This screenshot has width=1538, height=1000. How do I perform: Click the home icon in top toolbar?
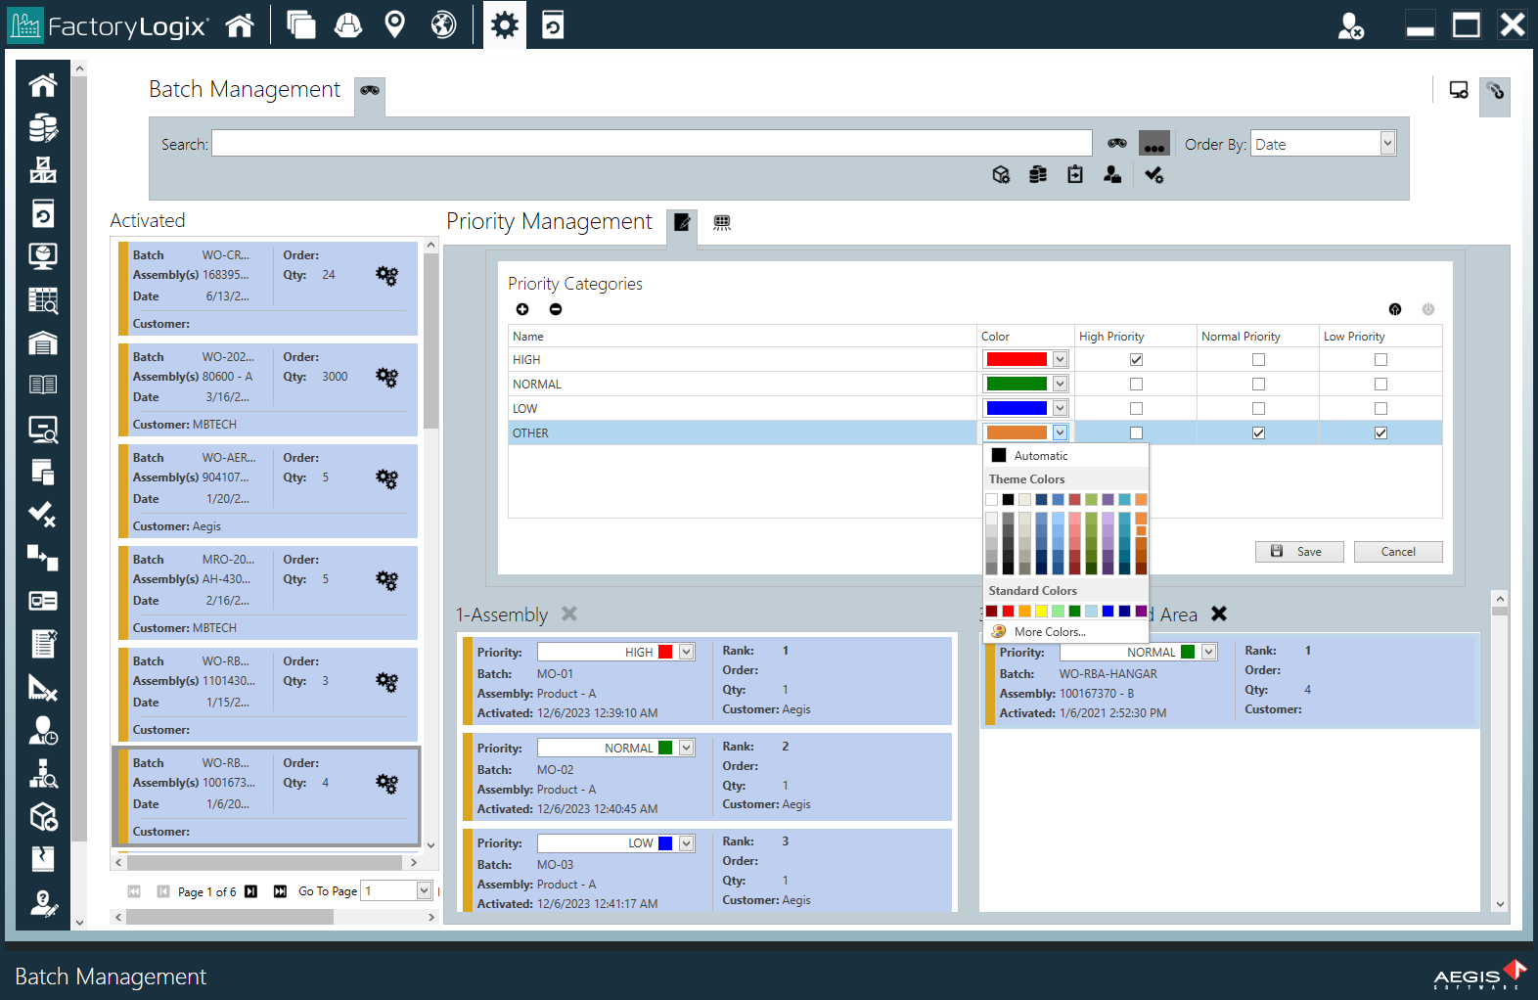click(x=240, y=24)
